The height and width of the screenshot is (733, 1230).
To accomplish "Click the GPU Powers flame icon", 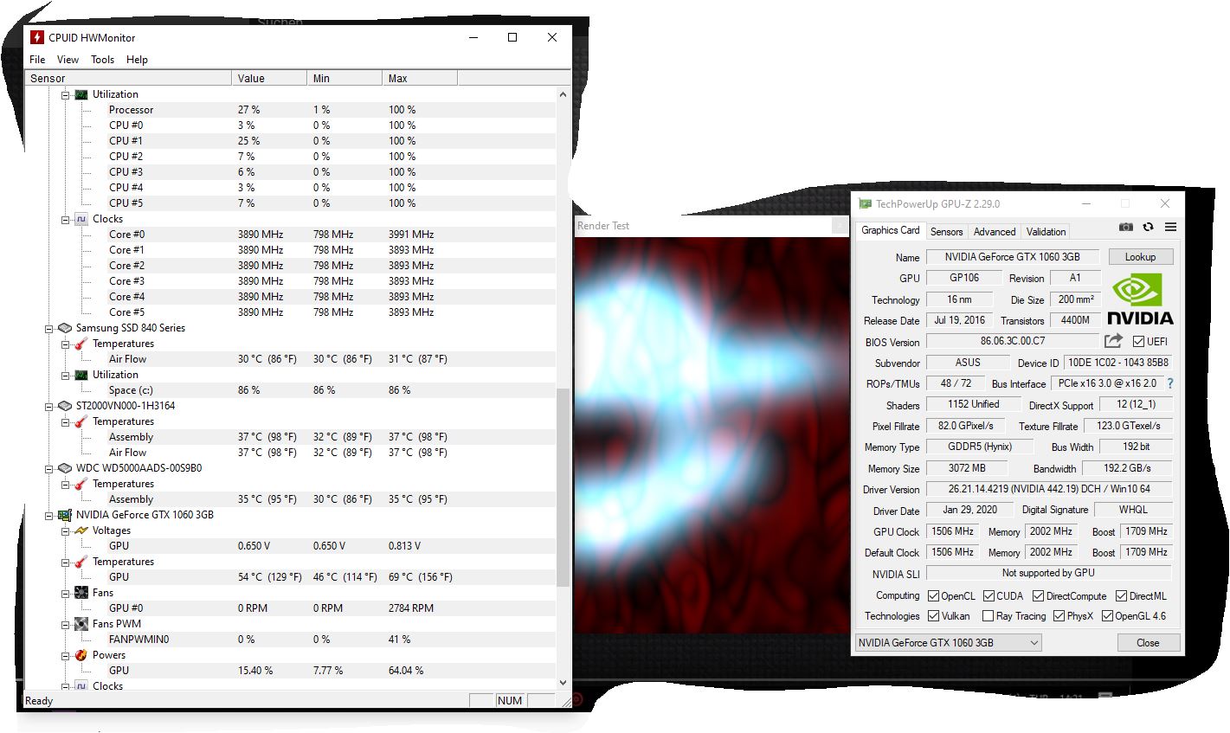I will coord(81,655).
